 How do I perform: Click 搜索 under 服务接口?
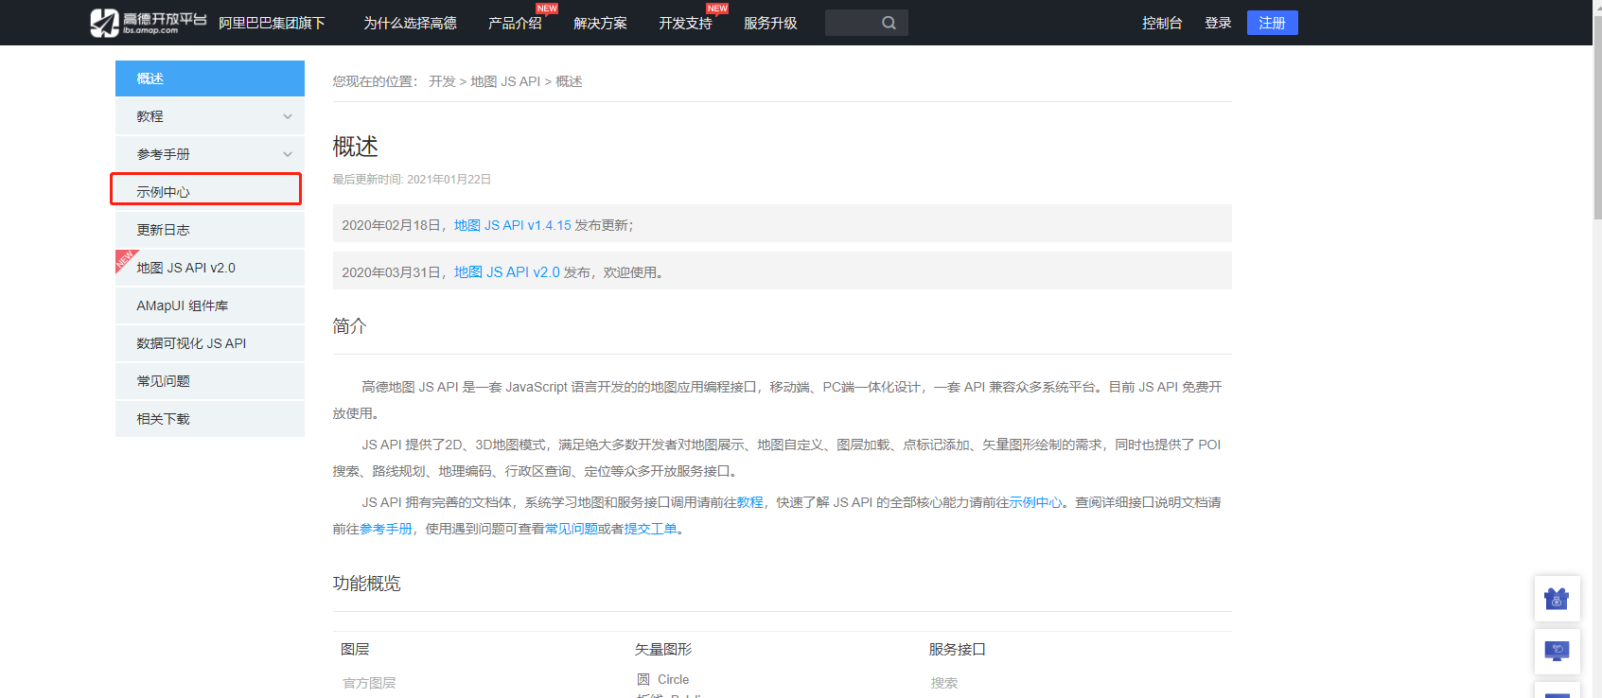click(x=944, y=683)
